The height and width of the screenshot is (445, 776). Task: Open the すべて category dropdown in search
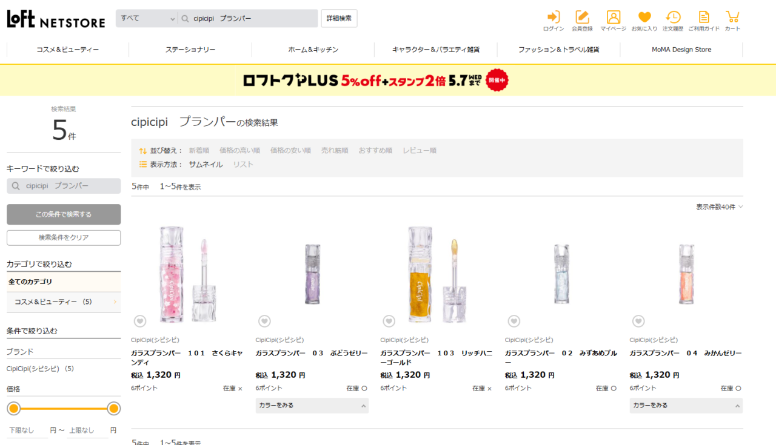coord(147,19)
